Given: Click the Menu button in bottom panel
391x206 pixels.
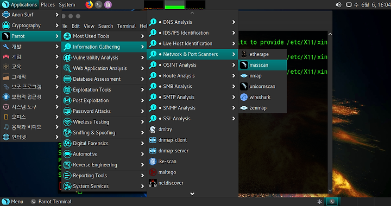Looking at the screenshot, I should (x=12, y=202).
